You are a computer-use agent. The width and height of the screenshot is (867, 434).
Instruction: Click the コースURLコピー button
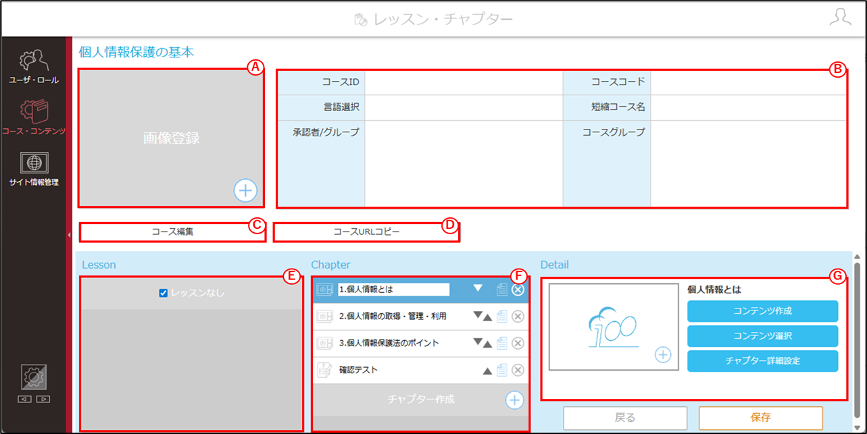tap(367, 232)
